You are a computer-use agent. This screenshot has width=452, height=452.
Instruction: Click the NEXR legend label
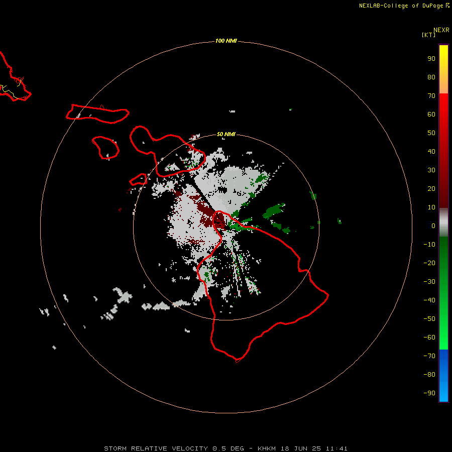[441, 30]
